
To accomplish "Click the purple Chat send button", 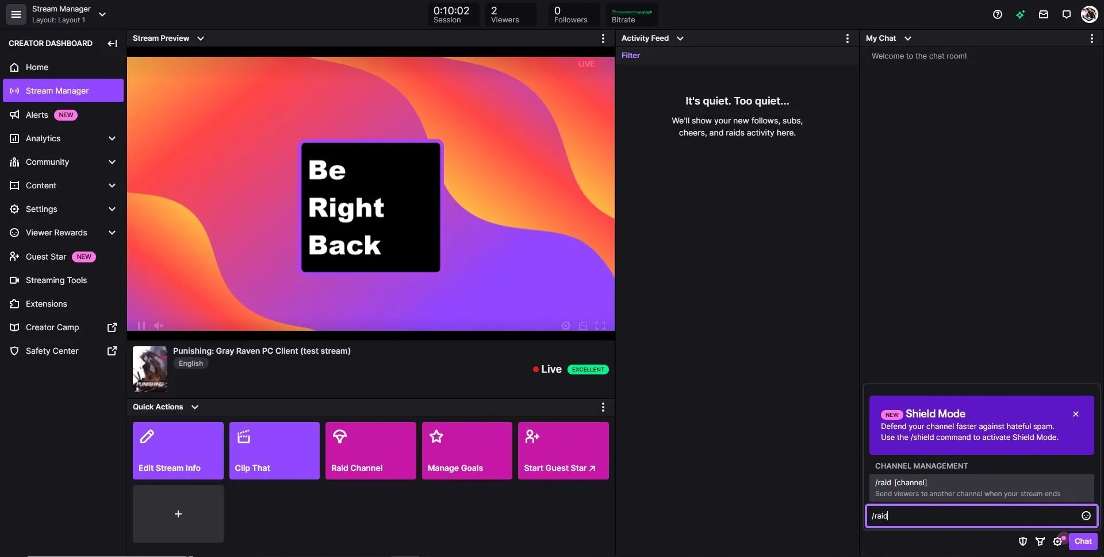I will (1083, 541).
